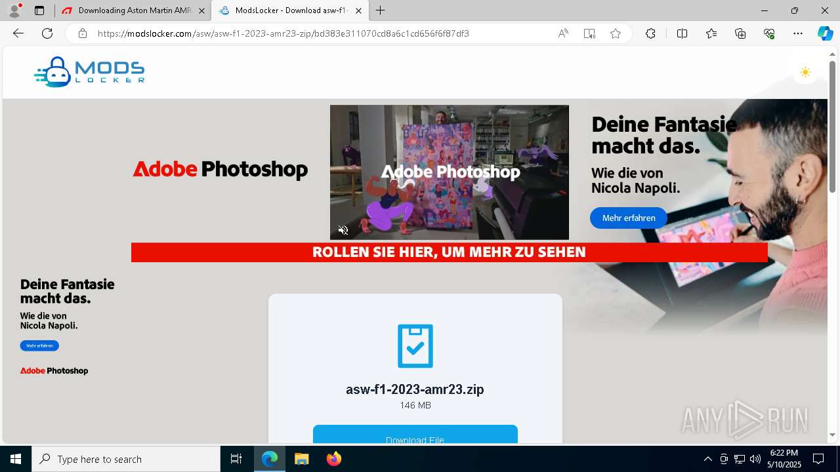Go back to previous page
This screenshot has width=840, height=472.
(x=18, y=33)
